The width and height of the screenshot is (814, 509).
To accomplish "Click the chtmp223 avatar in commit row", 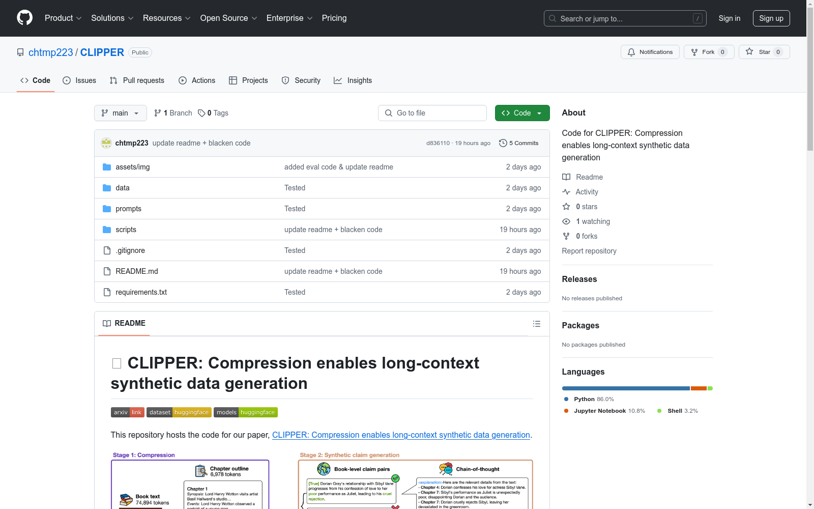I will tap(106, 143).
